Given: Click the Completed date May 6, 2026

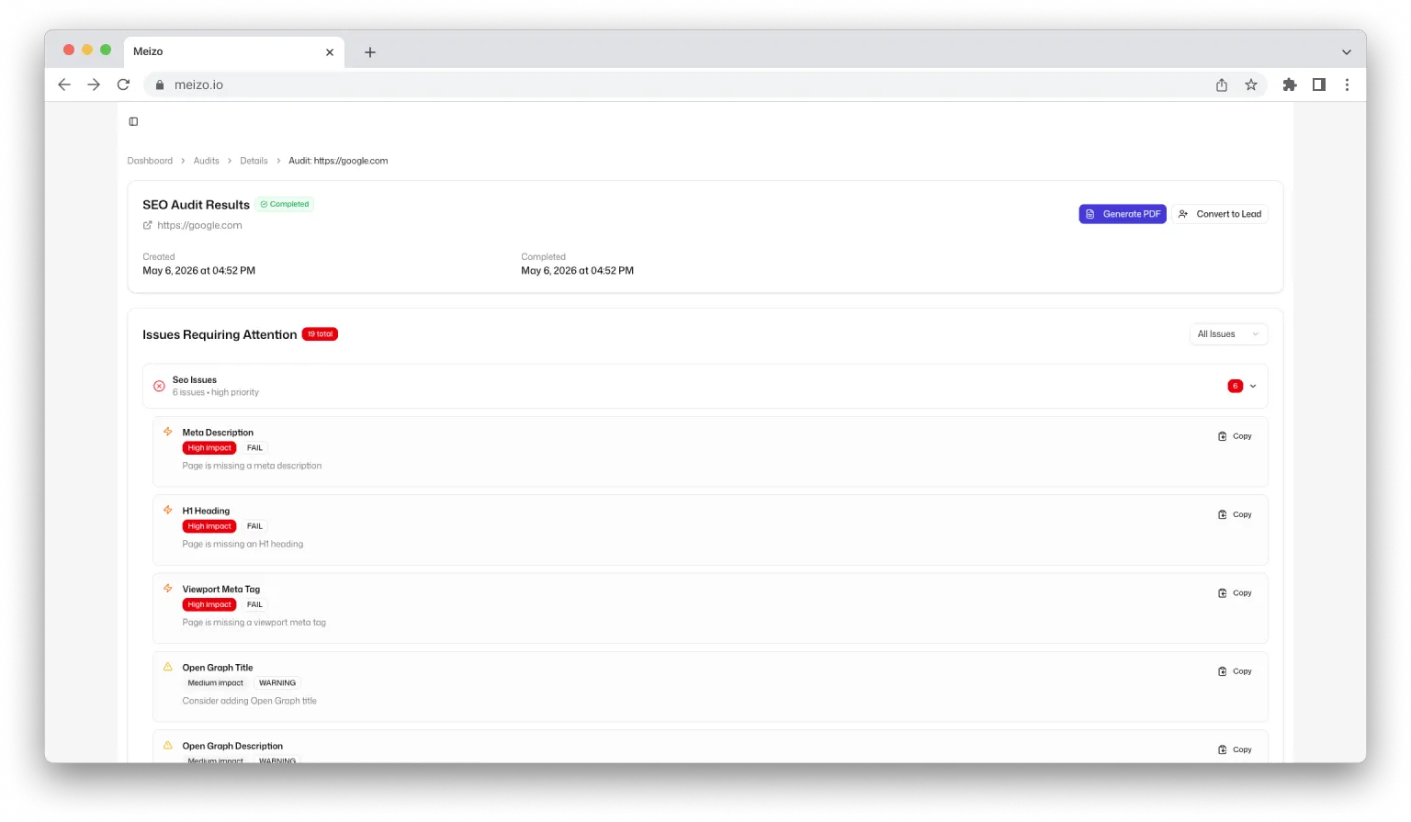Looking at the screenshot, I should (x=577, y=271).
